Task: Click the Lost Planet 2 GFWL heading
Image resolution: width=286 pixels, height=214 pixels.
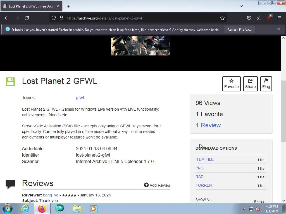Action: pyautogui.click(x=60, y=81)
